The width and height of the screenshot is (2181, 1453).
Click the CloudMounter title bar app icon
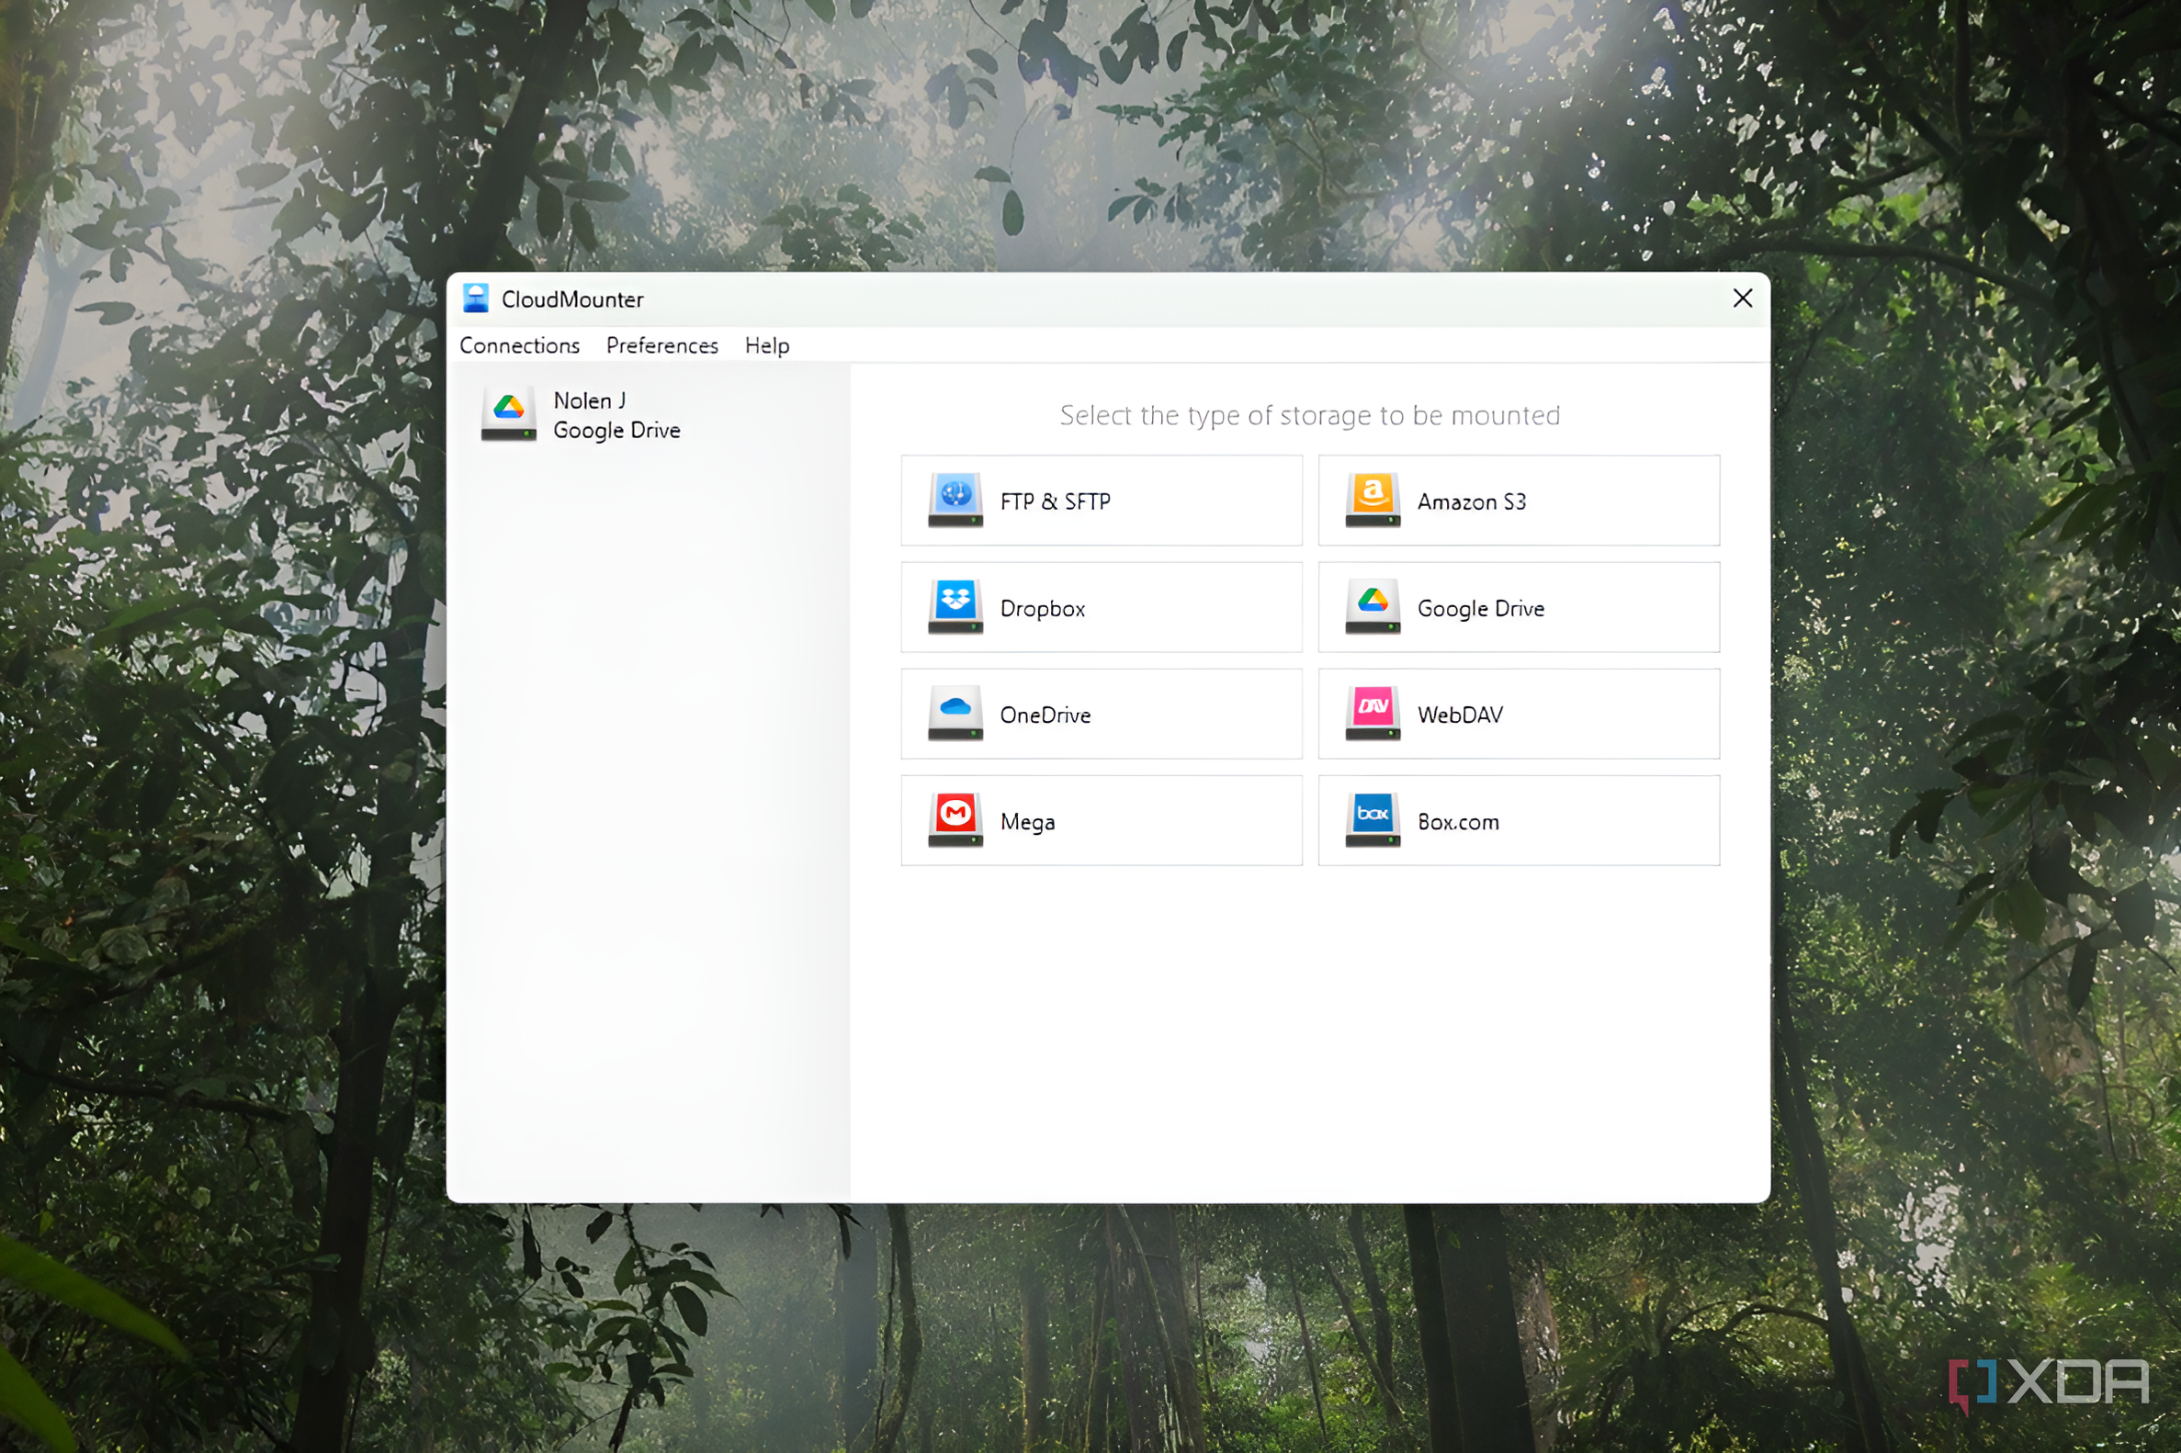477,298
